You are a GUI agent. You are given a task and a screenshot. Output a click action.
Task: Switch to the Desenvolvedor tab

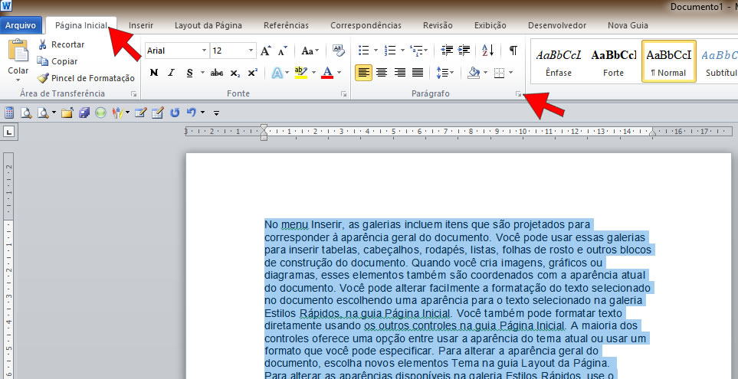(x=557, y=25)
